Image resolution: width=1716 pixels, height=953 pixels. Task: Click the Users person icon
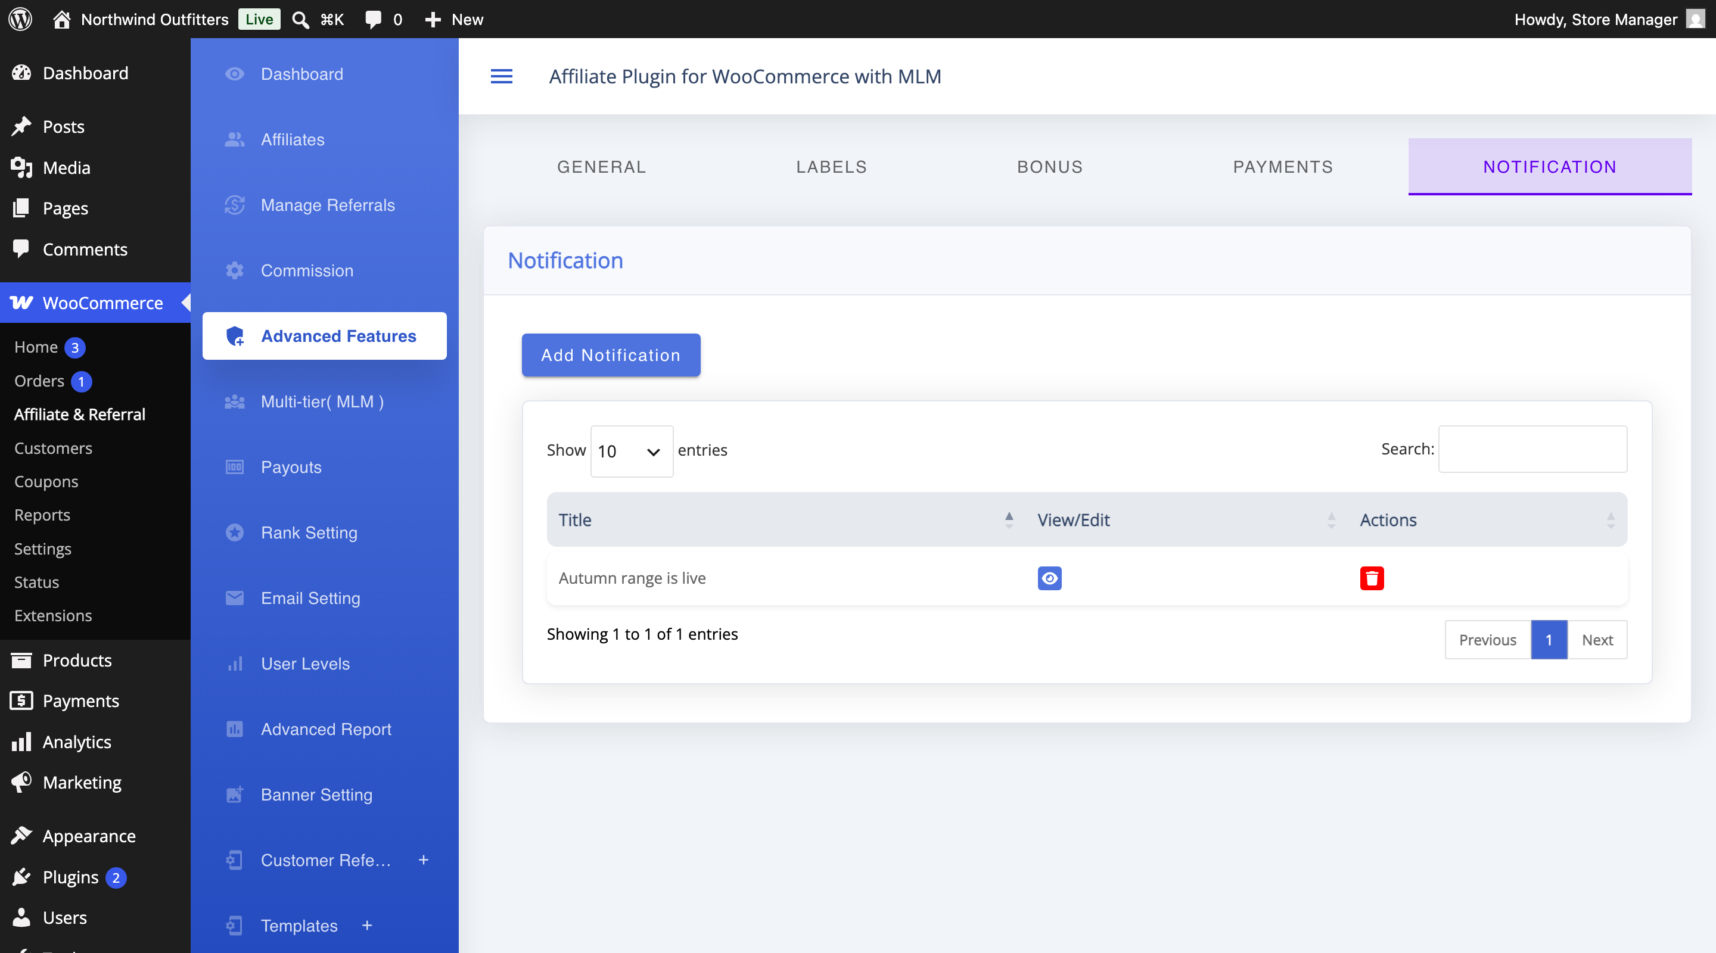click(x=21, y=918)
